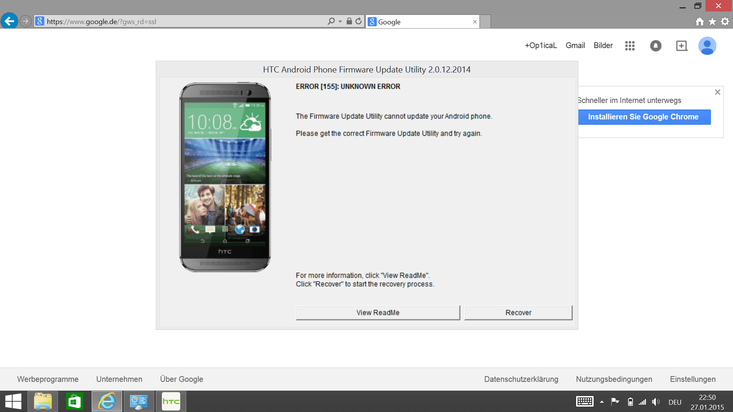The width and height of the screenshot is (733, 412).
Task: Click the security lock icon
Action: click(349, 21)
